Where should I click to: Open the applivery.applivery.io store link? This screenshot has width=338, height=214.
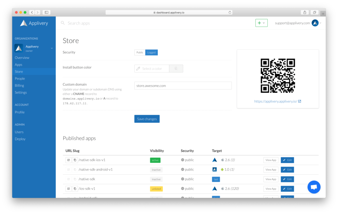tap(276, 101)
